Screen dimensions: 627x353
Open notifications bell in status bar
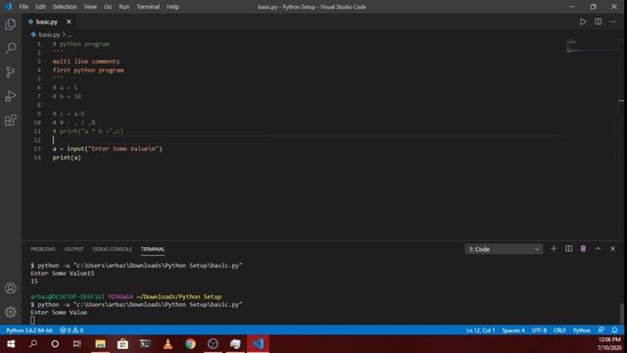tap(614, 330)
